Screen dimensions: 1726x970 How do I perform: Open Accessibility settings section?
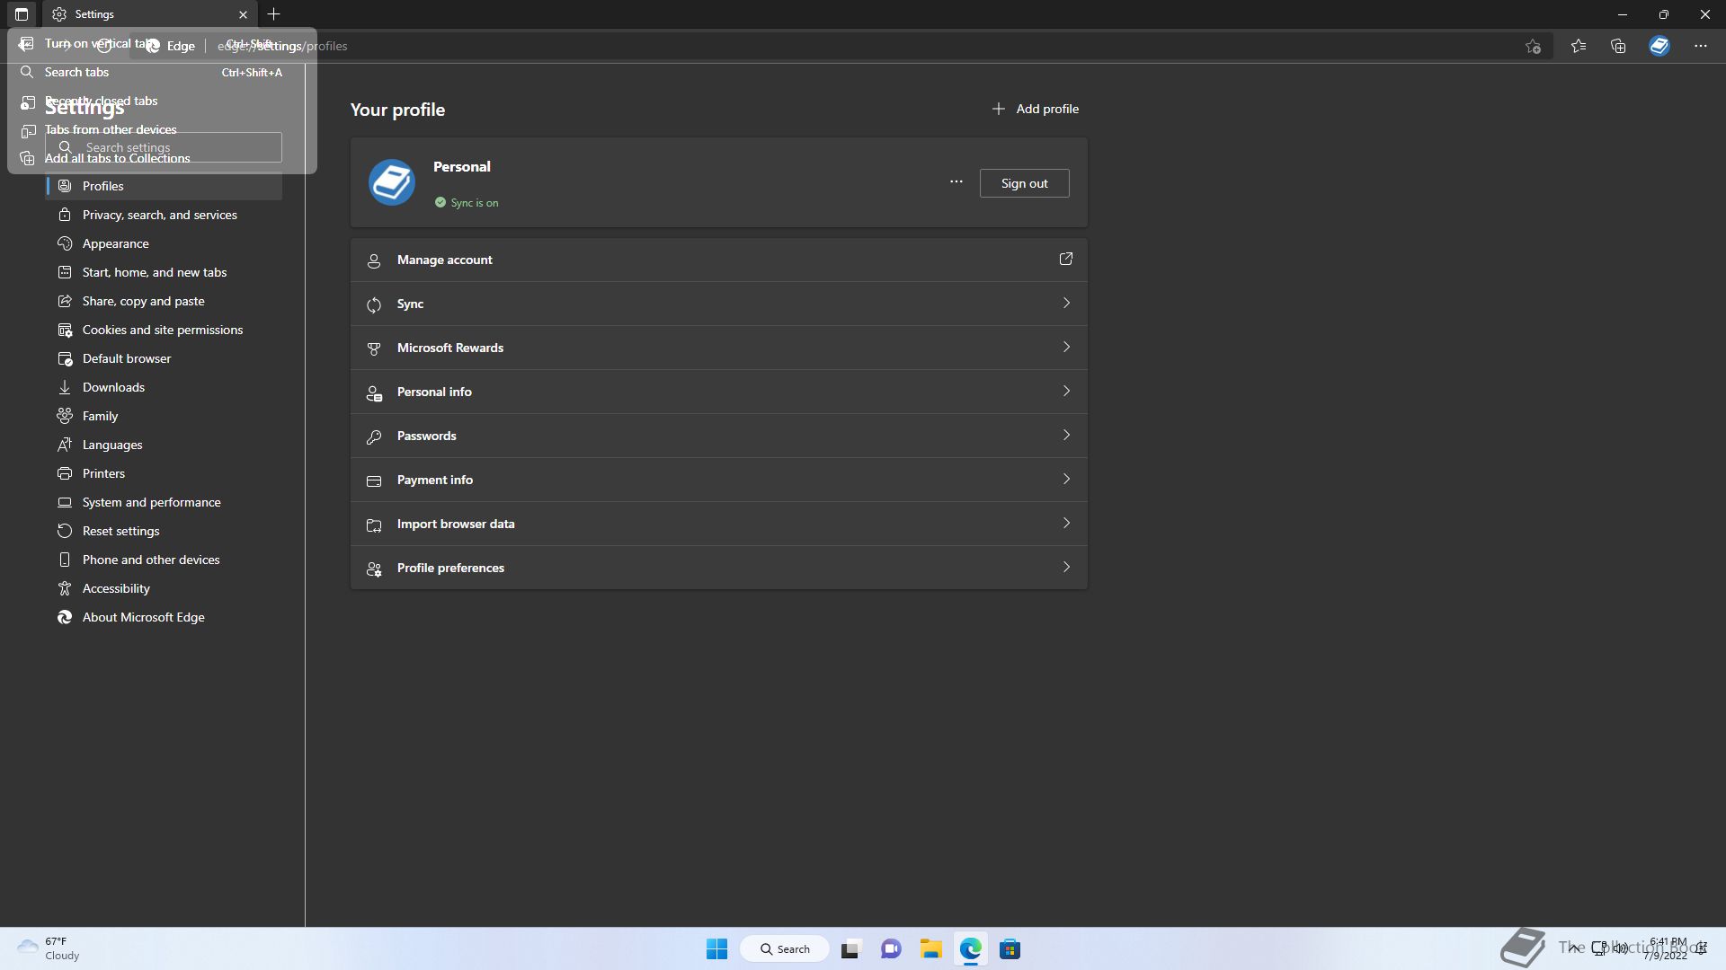tap(164, 588)
